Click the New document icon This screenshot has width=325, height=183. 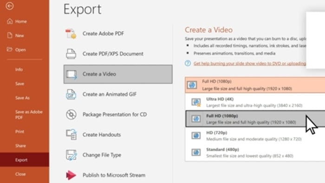[10, 35]
